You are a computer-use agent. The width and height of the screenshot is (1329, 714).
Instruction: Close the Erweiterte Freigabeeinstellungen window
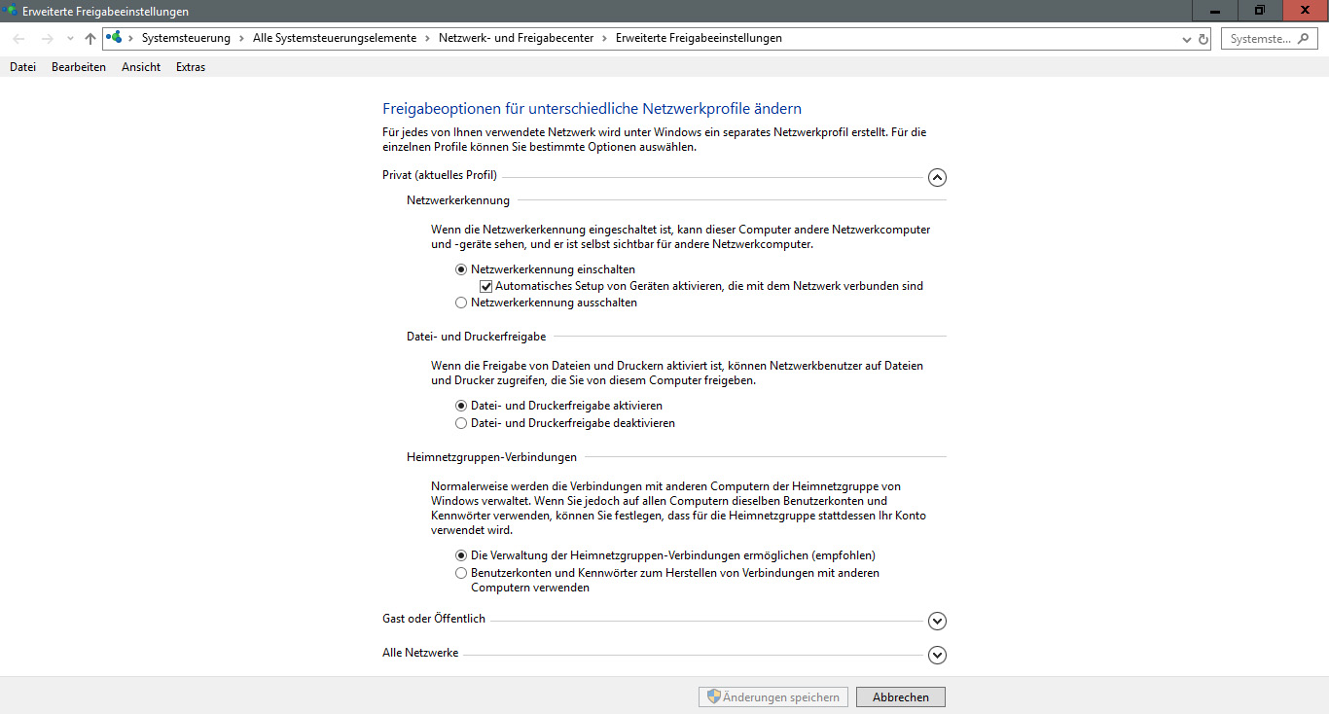click(x=1305, y=10)
